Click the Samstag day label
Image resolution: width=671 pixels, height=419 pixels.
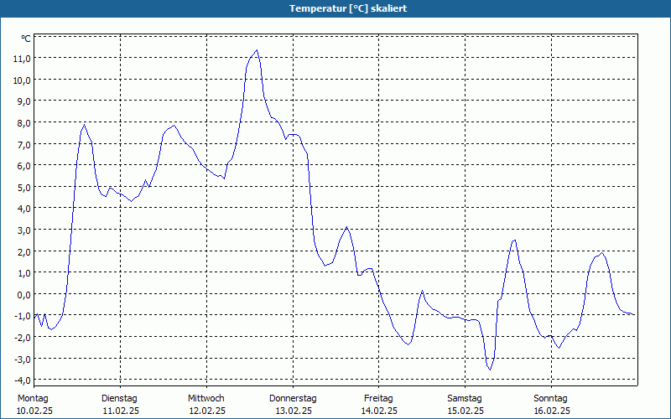465,399
